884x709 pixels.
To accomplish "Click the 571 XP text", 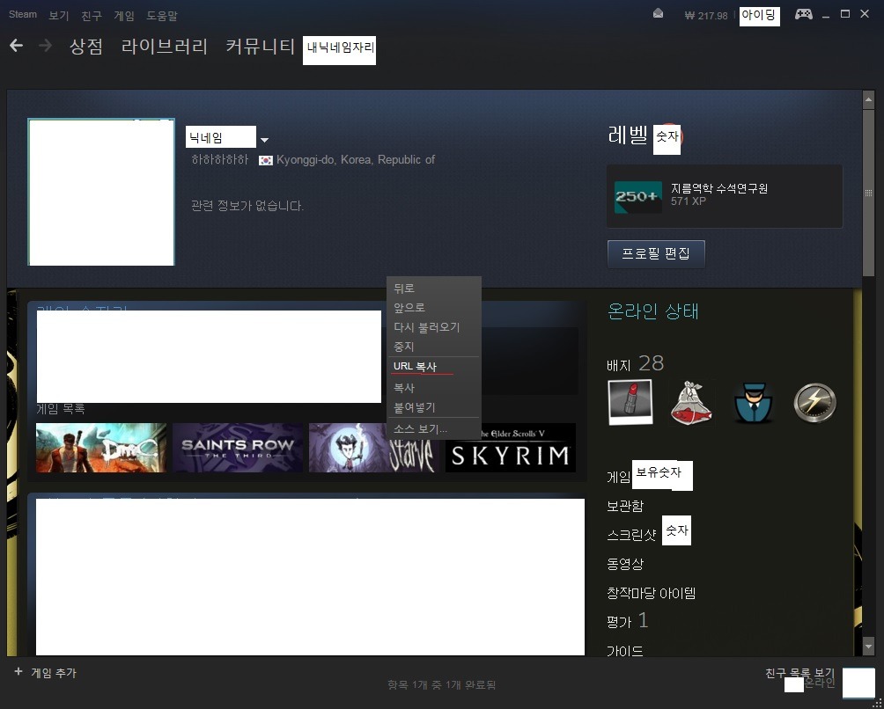I will 689,201.
